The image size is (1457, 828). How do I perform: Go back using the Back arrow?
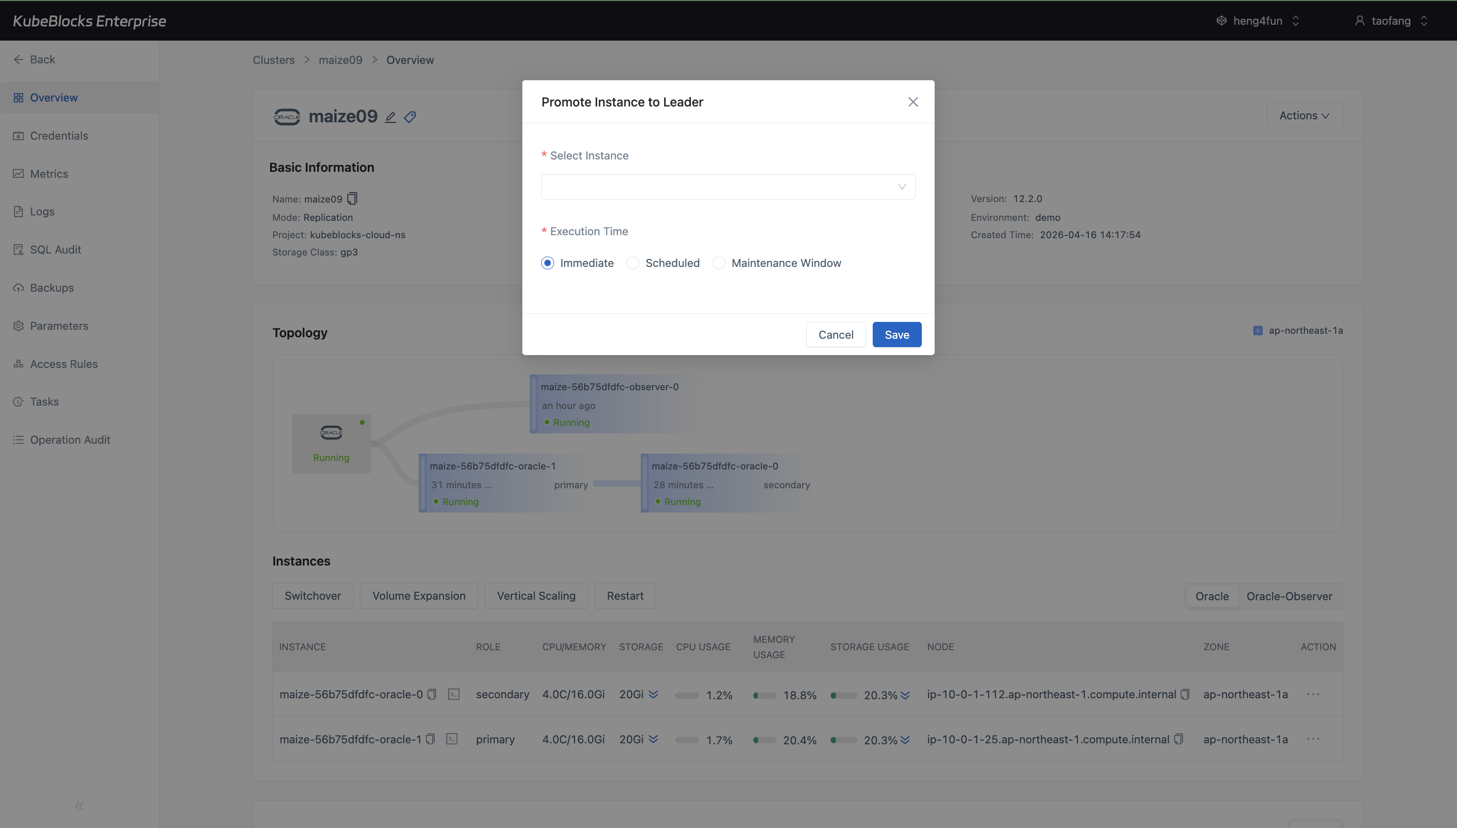point(18,59)
